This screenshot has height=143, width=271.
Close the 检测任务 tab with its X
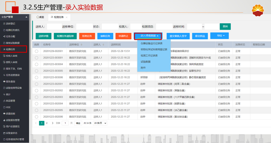(66, 17)
